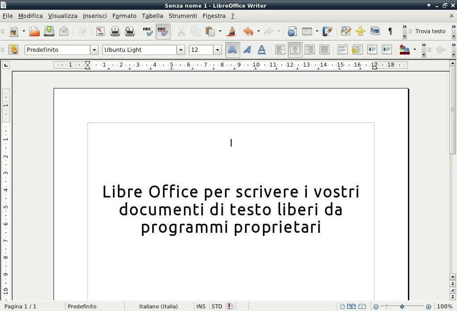457x311 pixels.
Task: Open the Styles and Formatting icon
Action: (13, 50)
